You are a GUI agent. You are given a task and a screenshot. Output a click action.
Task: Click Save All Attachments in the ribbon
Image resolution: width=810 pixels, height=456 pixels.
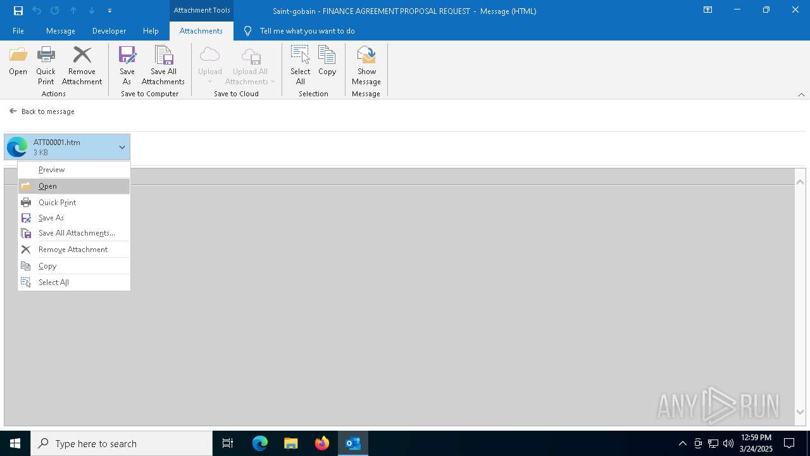163,66
